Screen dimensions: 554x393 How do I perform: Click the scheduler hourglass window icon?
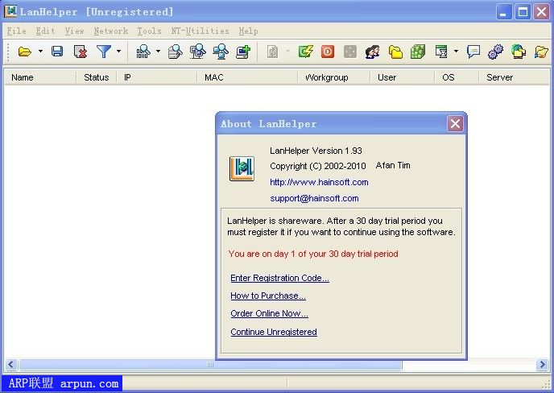click(x=441, y=52)
